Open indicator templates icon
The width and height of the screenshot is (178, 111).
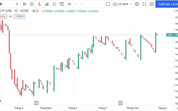54,4
